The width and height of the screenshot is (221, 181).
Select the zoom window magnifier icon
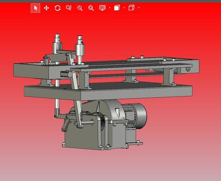(80, 8)
